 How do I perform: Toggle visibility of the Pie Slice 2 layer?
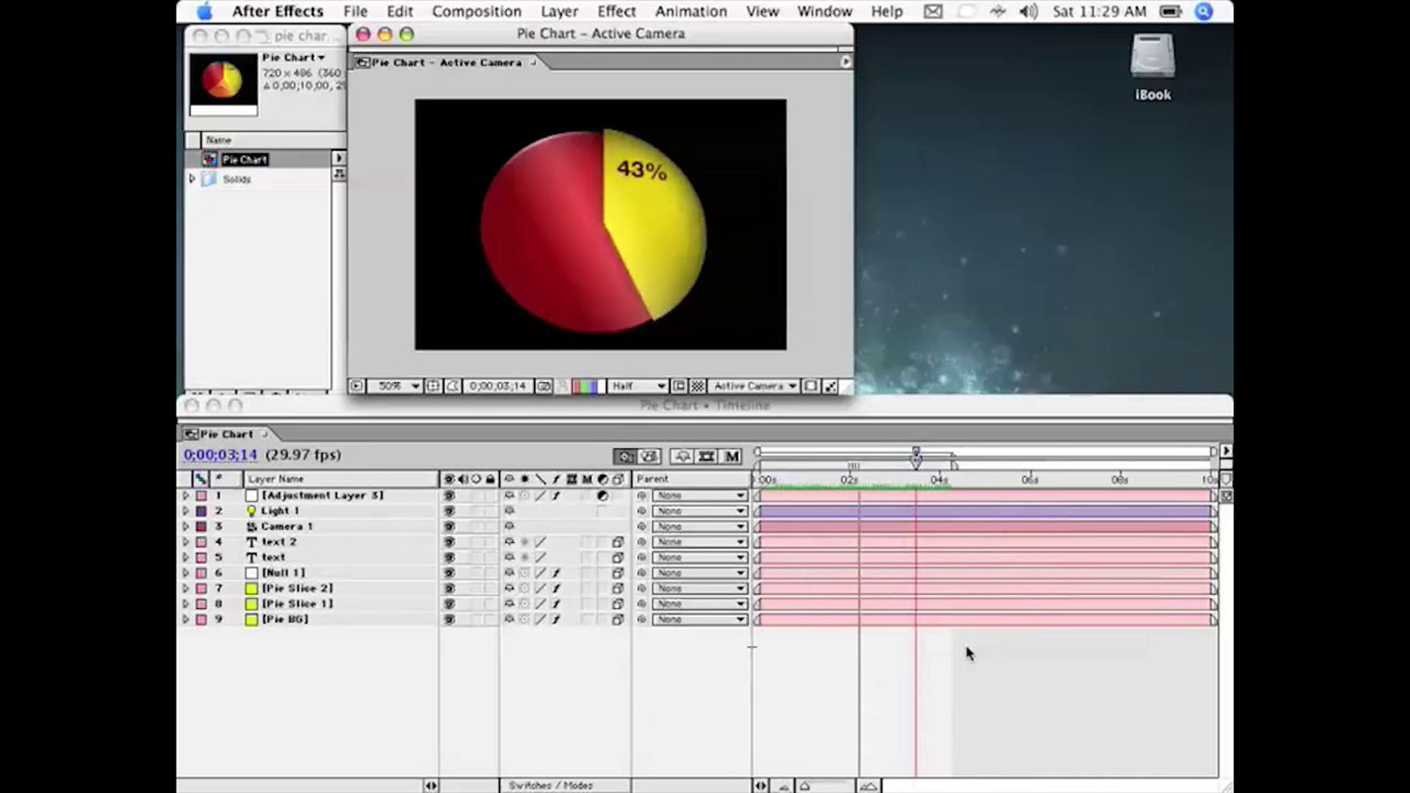pyautogui.click(x=449, y=588)
